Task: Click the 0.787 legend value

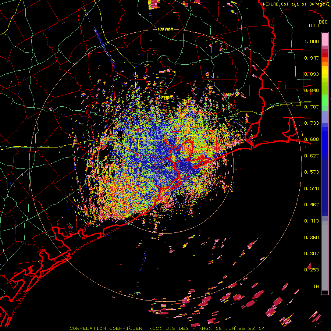Action: (x=312, y=107)
